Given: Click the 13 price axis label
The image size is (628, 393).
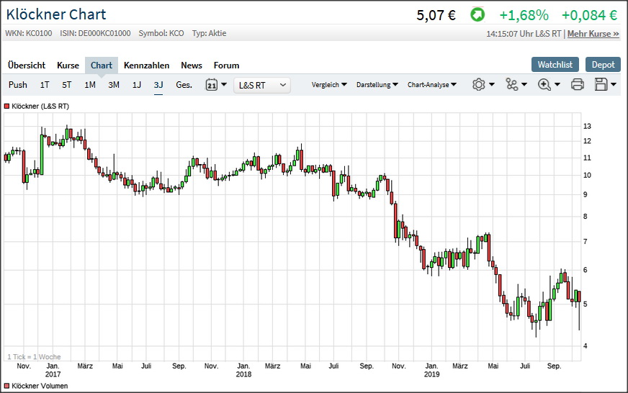Looking at the screenshot, I should point(587,126).
